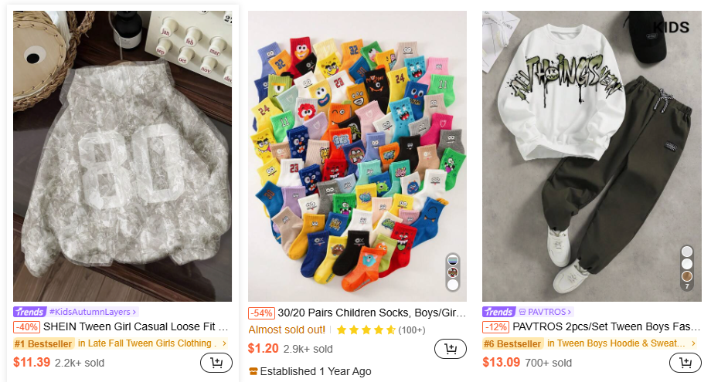Click Trends badge on SHEIN Tween Girl item
The image size is (711, 382).
click(29, 312)
